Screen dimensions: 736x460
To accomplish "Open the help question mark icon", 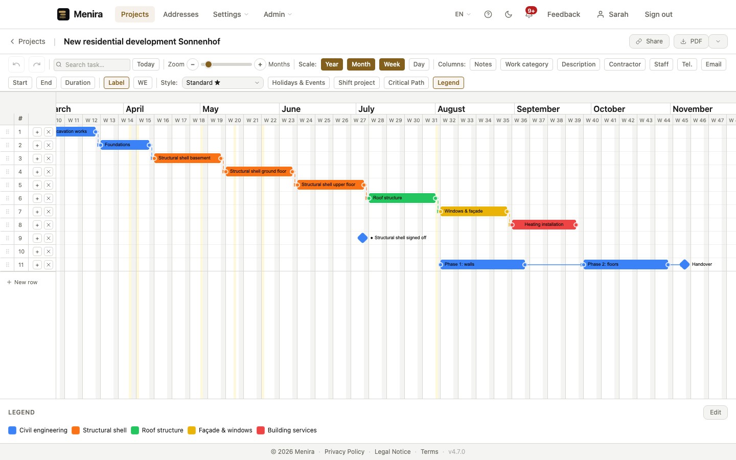I will pos(488,14).
